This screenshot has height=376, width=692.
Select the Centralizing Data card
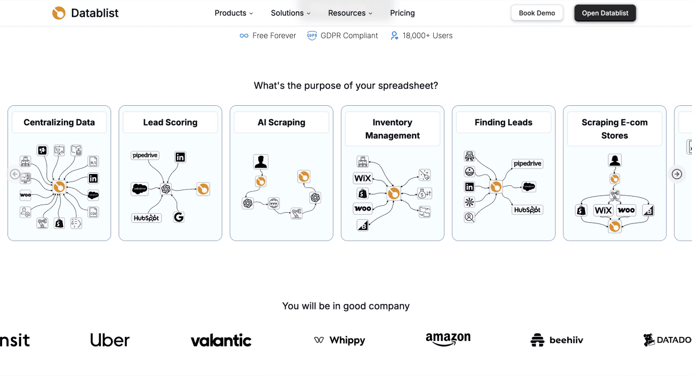[x=59, y=173]
